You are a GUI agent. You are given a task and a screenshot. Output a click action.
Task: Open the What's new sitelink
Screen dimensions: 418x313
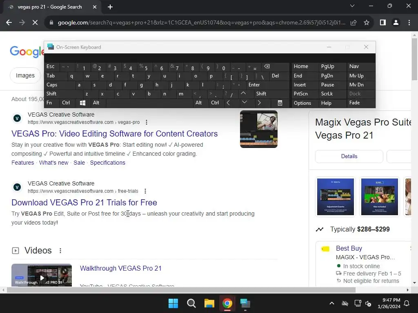[x=53, y=163]
